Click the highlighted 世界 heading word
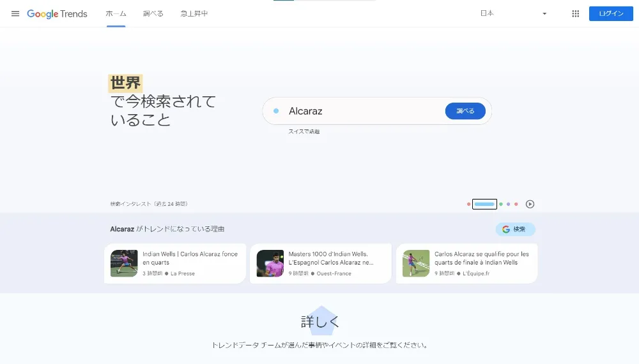 coord(125,83)
